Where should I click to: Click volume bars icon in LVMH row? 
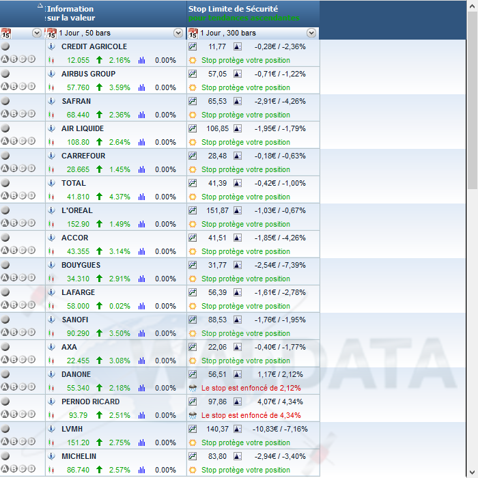142,442
